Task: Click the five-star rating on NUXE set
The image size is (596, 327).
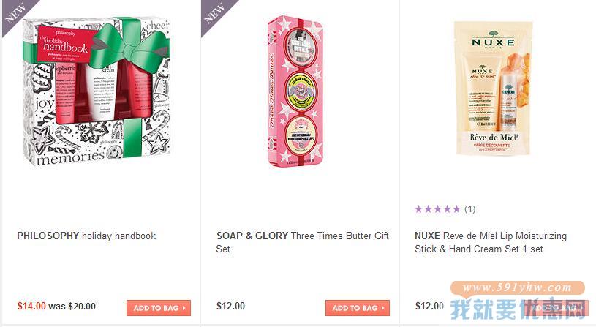Action: pyautogui.click(x=437, y=209)
